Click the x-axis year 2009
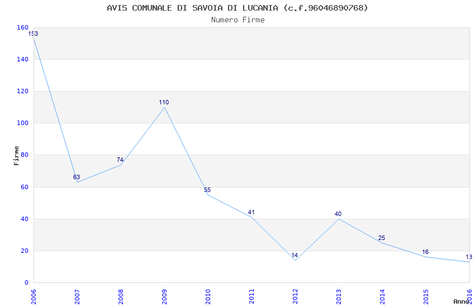This screenshot has height=307, width=475. click(x=164, y=297)
